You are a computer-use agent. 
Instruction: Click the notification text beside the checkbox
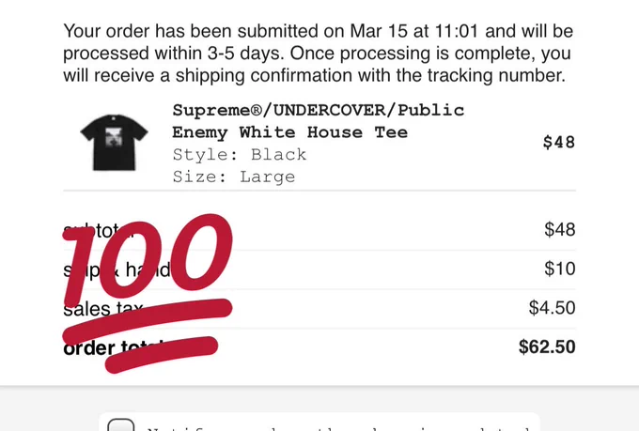pyautogui.click(x=338, y=428)
